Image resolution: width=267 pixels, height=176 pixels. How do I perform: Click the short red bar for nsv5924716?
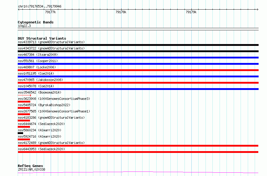(24, 140)
